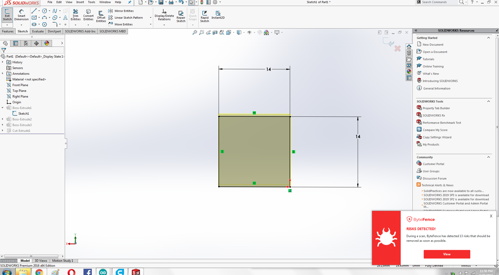
Task: Switch to the Motion Study 1 tab
Action: (63, 261)
